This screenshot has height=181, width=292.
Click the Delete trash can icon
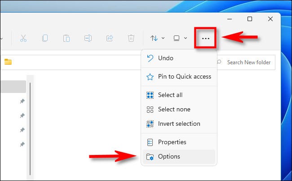131,38
